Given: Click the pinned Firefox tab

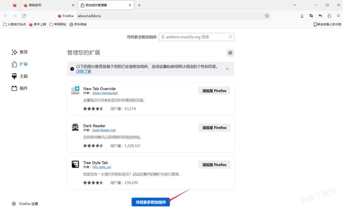Looking at the screenshot, I should point(15,5).
